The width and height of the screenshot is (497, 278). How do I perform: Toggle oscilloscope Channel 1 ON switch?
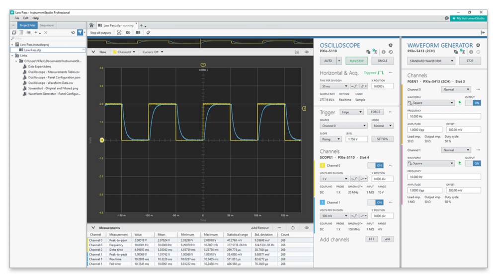(376, 202)
